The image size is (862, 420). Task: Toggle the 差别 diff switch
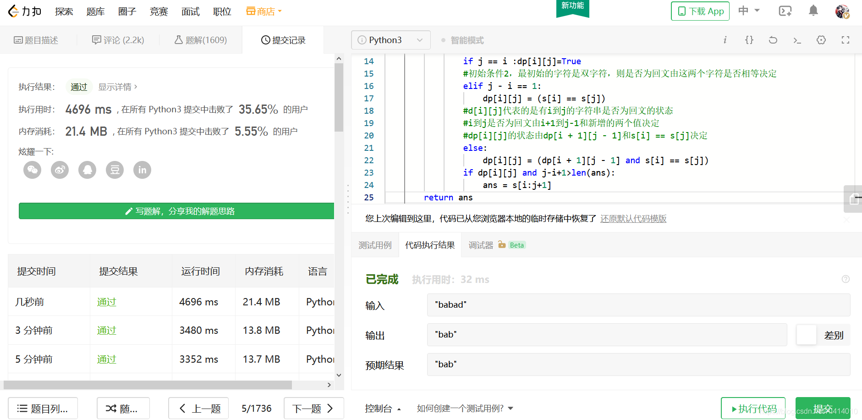pos(807,335)
